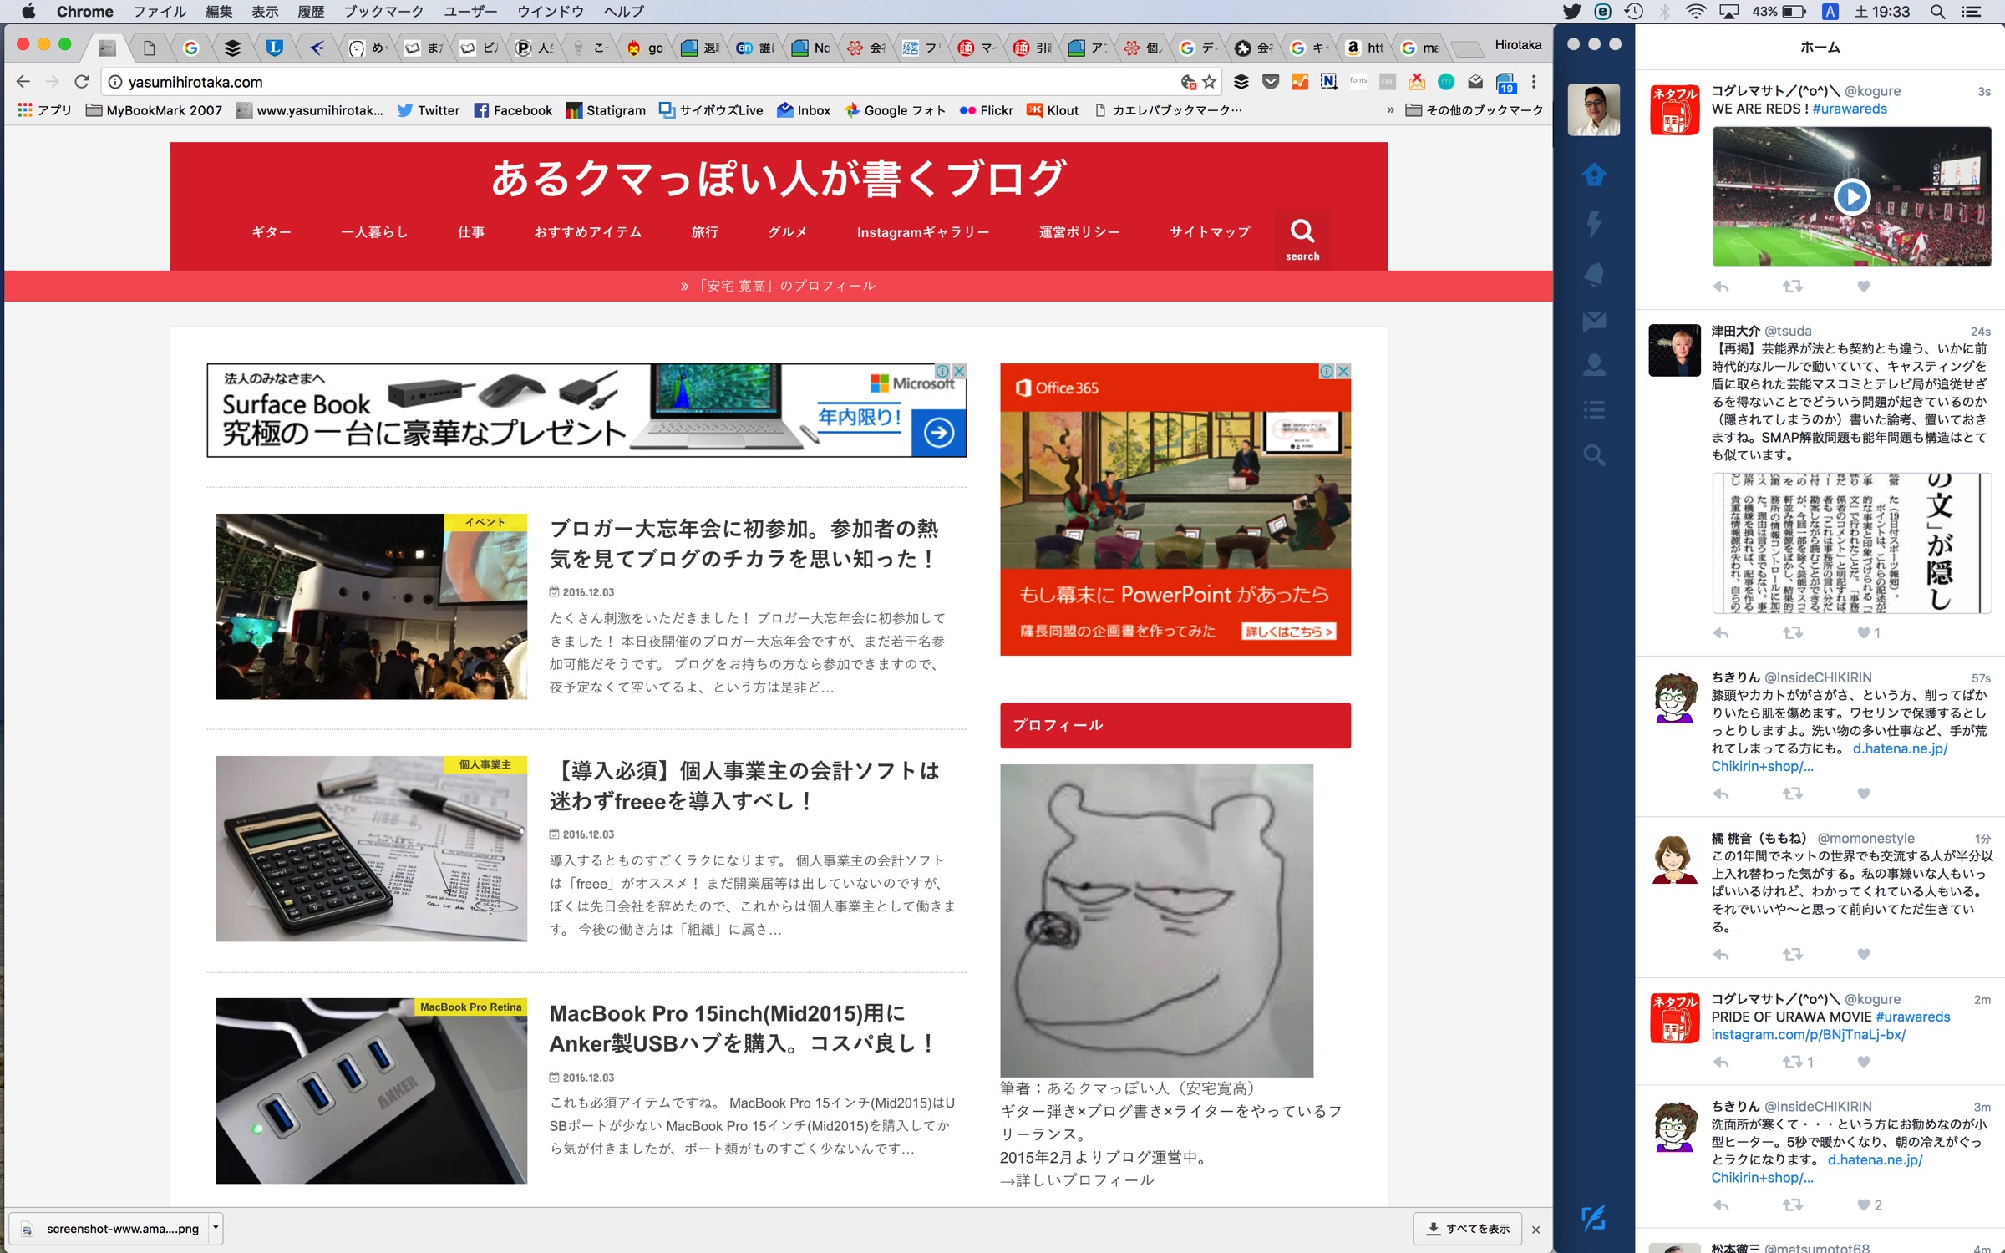The width and height of the screenshot is (2005, 1253).
Task: Play the video in the WE ARE REDS tweet
Action: pos(1851,197)
